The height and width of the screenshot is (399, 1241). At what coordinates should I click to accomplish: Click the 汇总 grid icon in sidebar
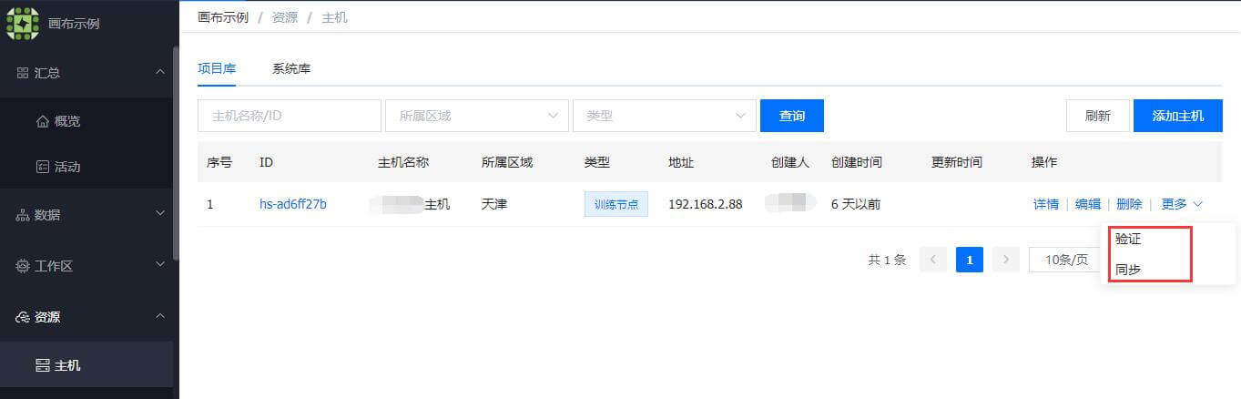click(x=23, y=73)
